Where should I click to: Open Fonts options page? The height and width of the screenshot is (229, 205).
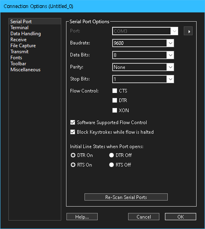(x=35, y=58)
